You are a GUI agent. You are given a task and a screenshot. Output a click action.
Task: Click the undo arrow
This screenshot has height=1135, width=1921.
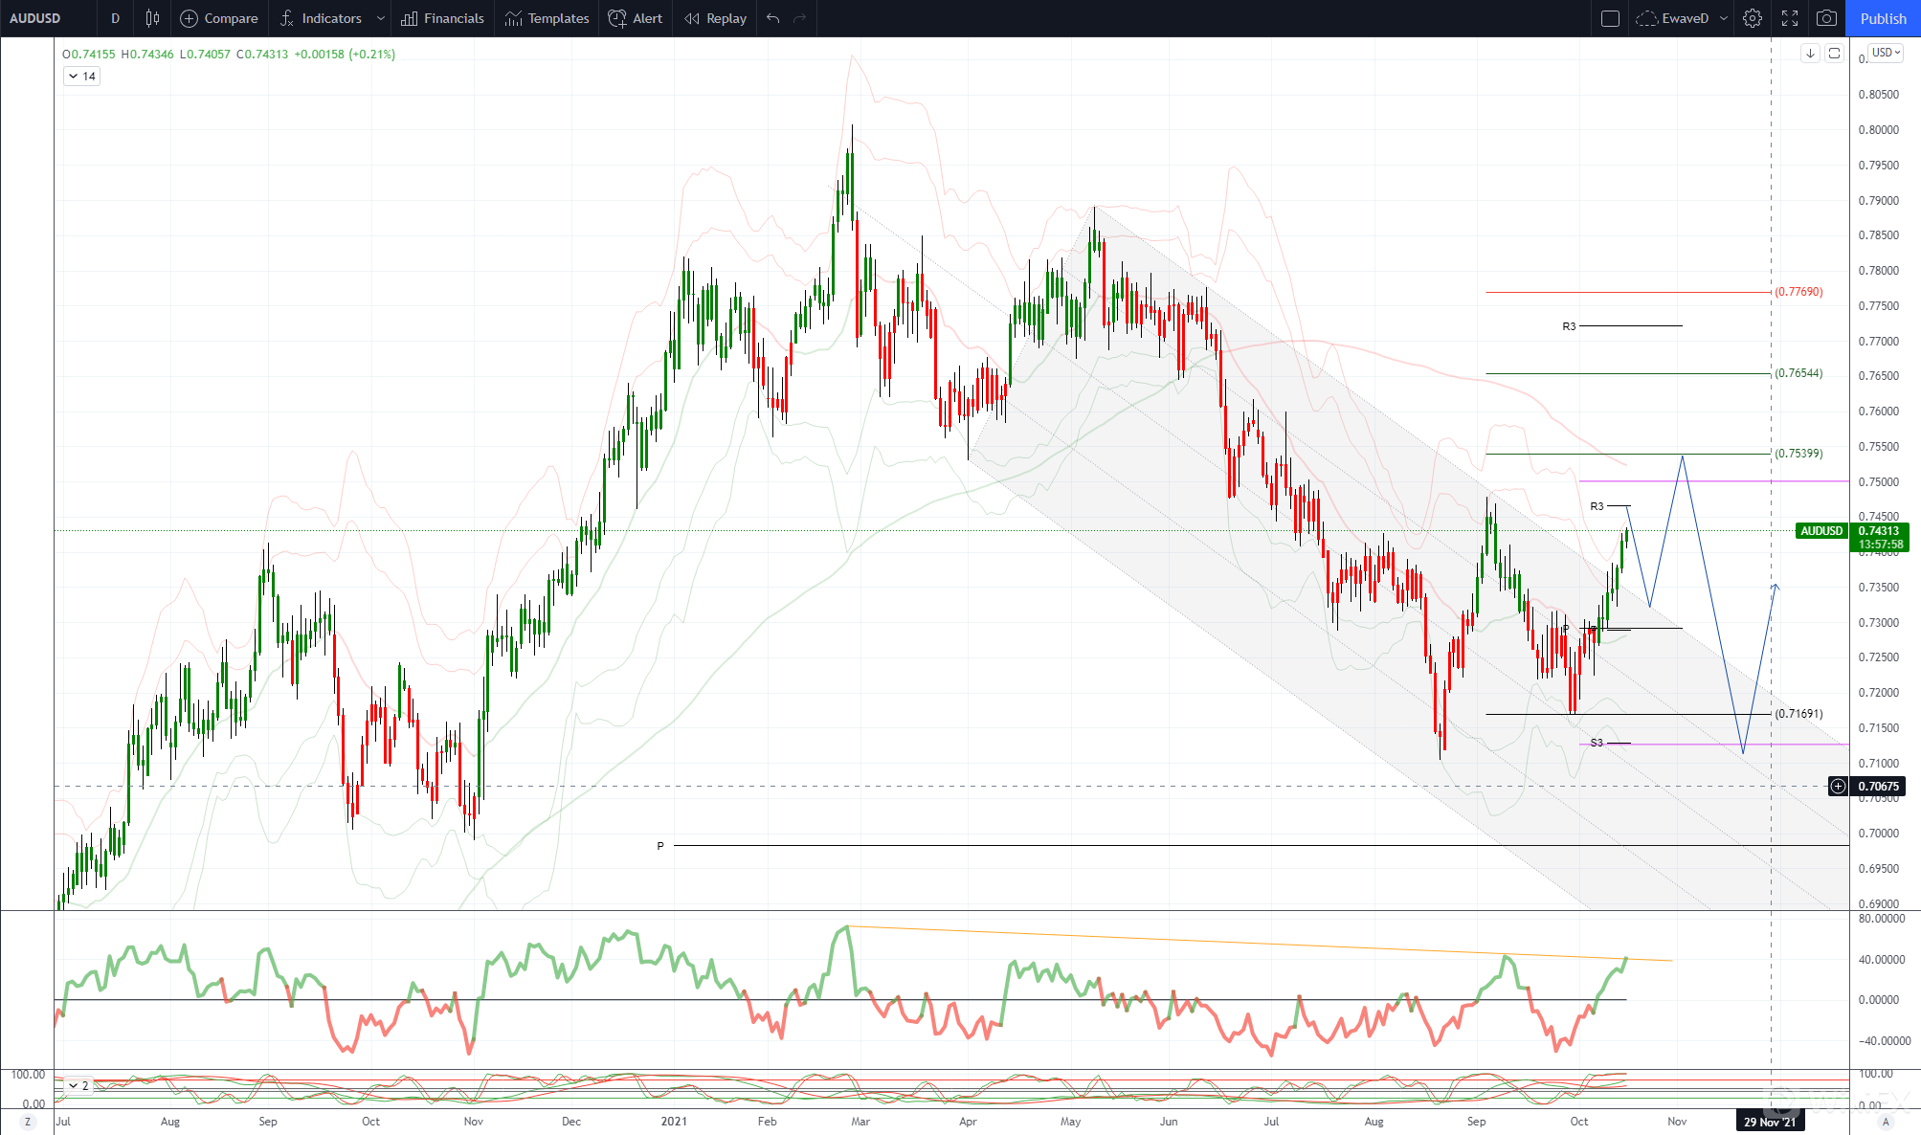click(x=773, y=18)
